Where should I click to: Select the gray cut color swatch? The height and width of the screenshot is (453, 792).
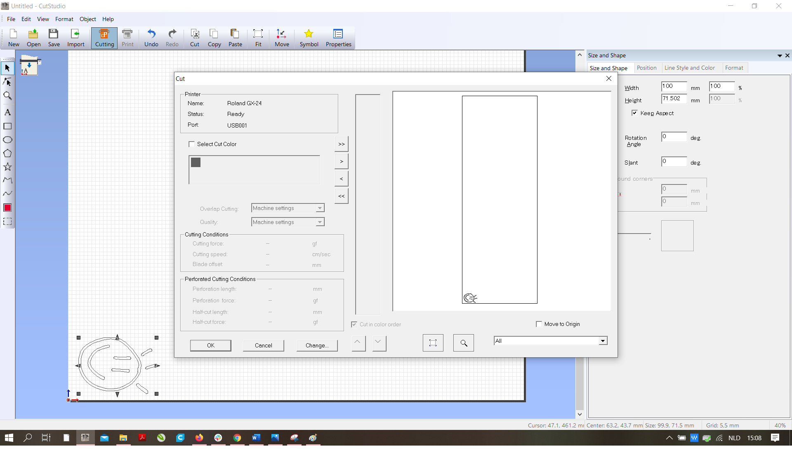click(196, 162)
